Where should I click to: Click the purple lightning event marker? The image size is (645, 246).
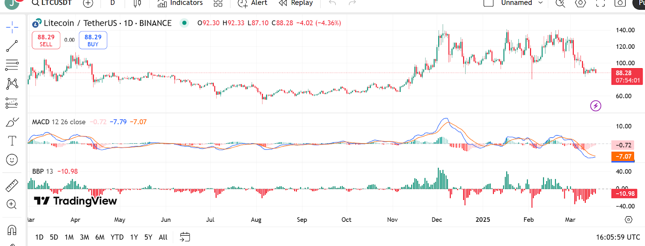tap(595, 106)
